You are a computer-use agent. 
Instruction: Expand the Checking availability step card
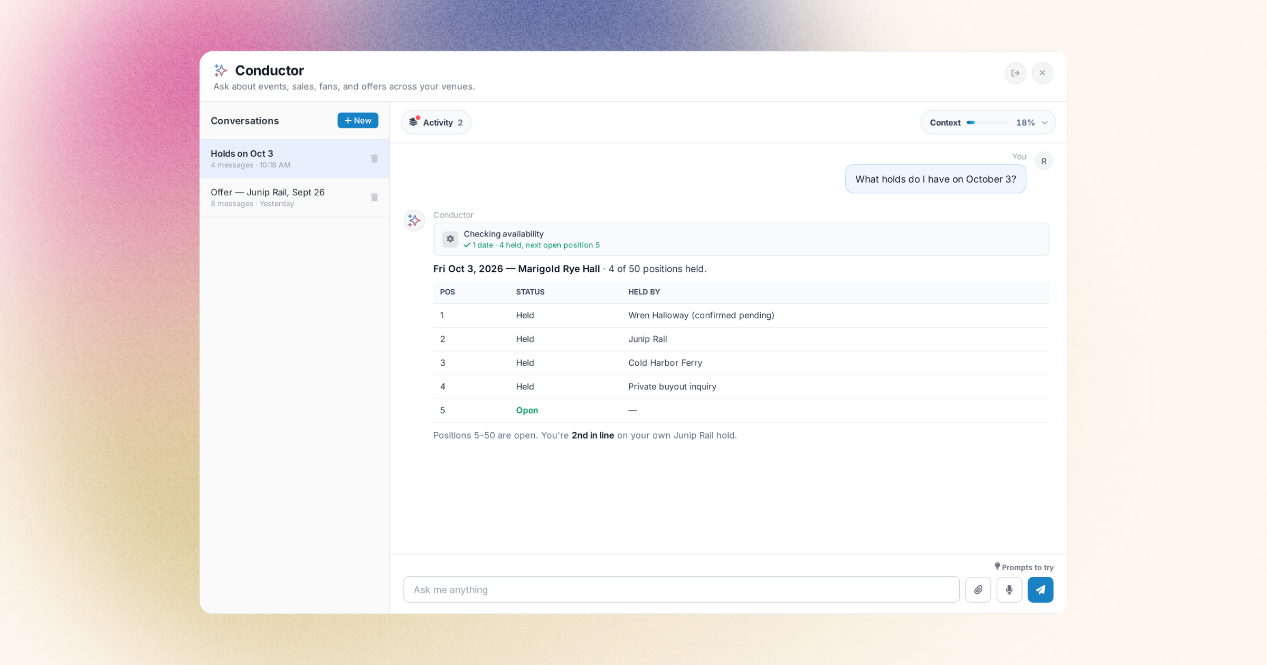741,239
